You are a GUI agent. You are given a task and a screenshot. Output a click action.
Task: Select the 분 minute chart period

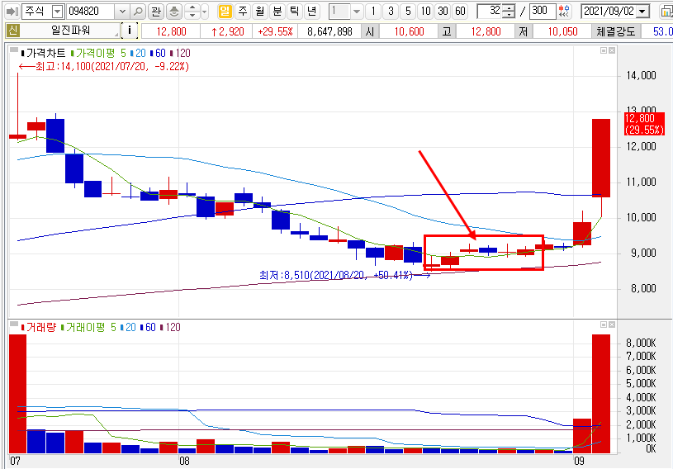pos(277,12)
